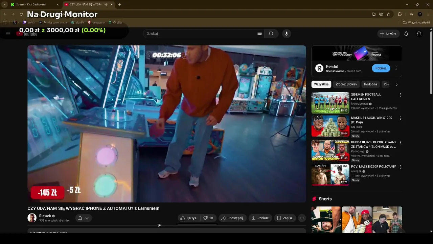The image size is (433, 244).
Task: Click the Pobierz download button under video
Action: point(260,218)
